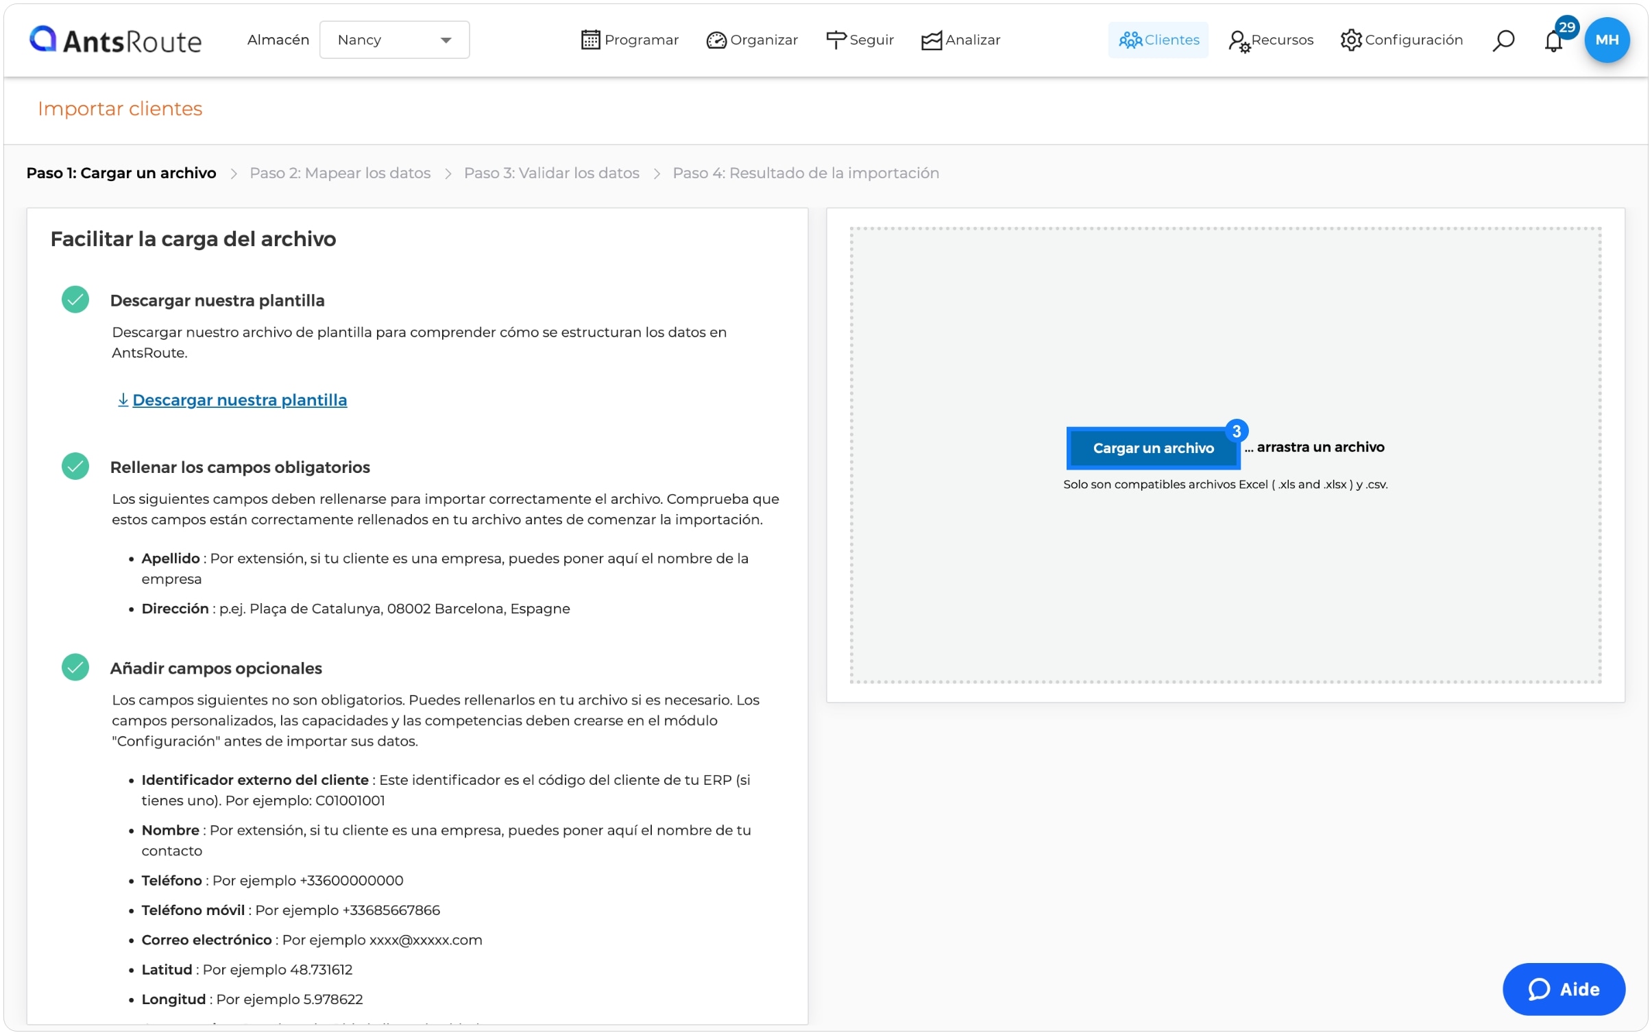Click the Almacén label
Screen dimensions: 1652x1035
[x=278, y=40]
